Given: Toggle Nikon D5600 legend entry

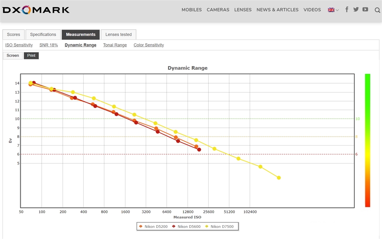Looking at the screenshot, I should (x=187, y=226).
